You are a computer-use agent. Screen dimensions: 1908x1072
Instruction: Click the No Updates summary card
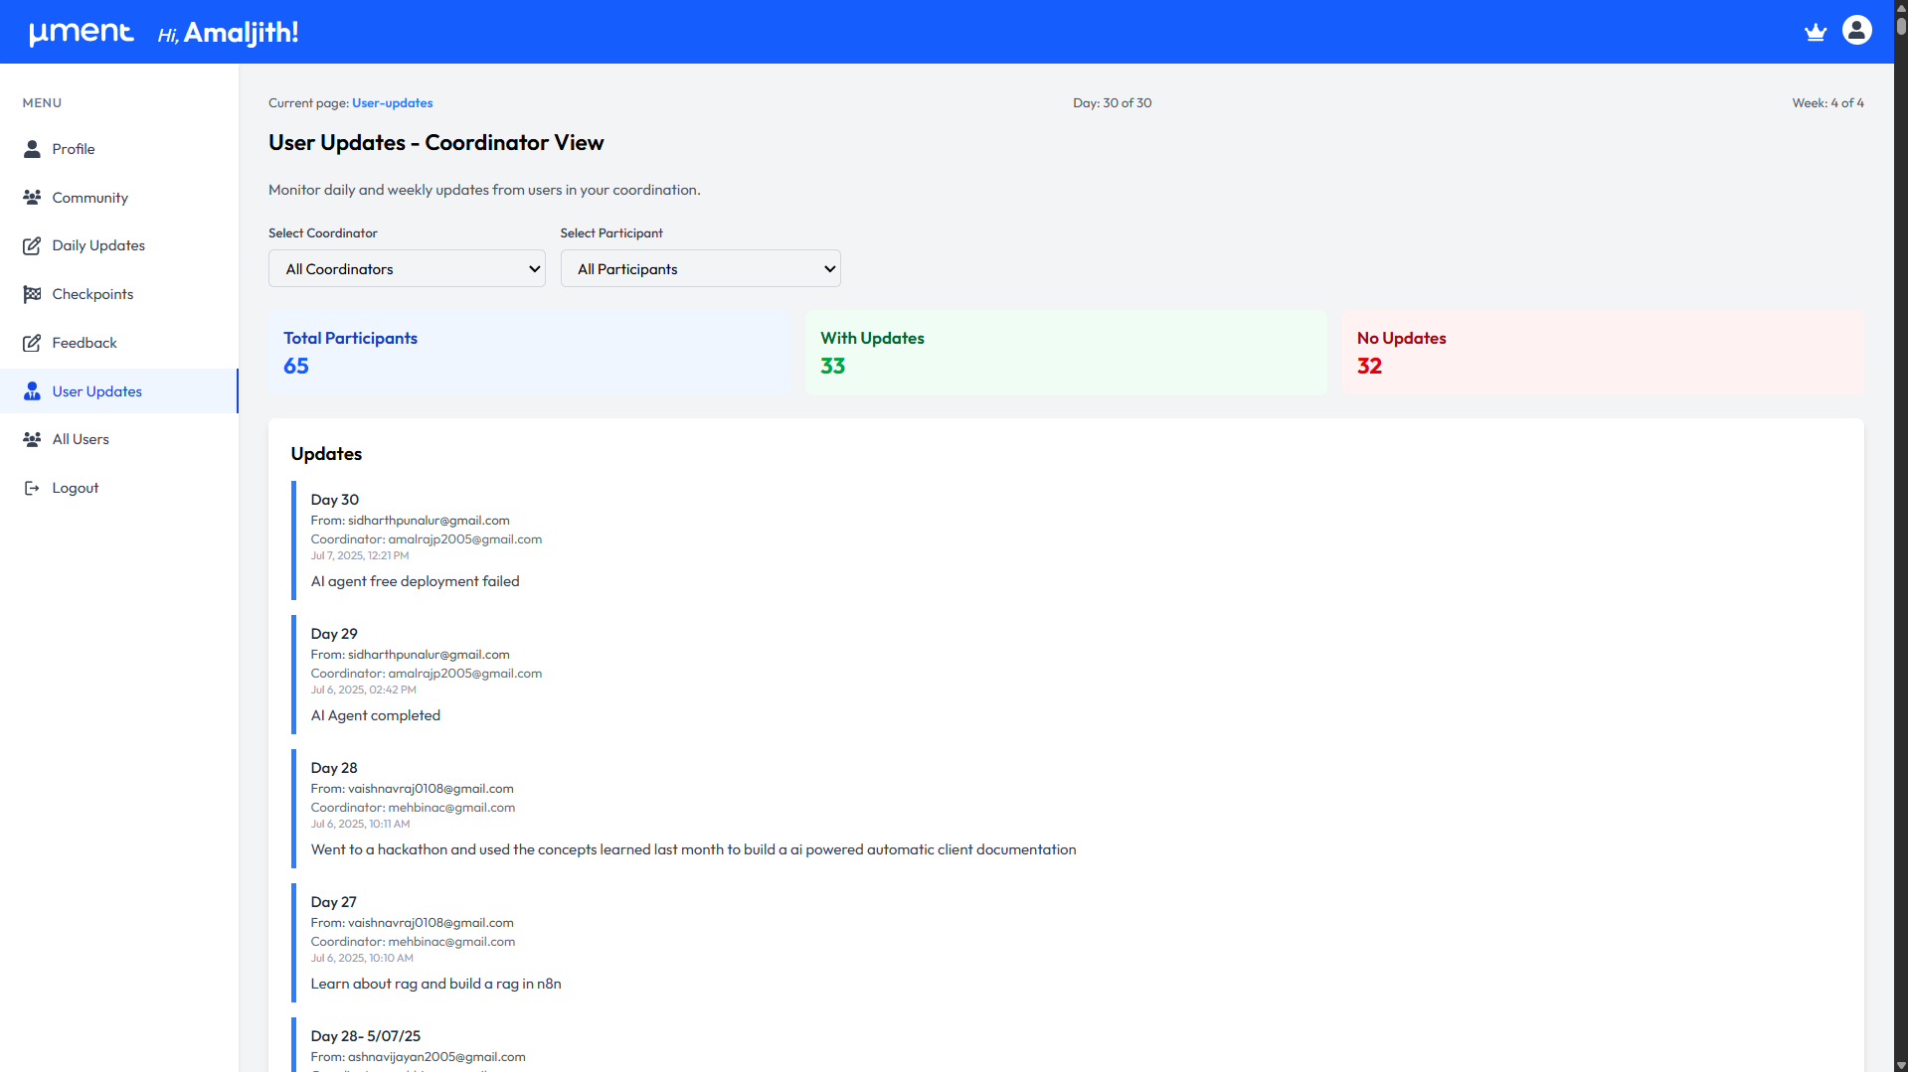(1603, 353)
